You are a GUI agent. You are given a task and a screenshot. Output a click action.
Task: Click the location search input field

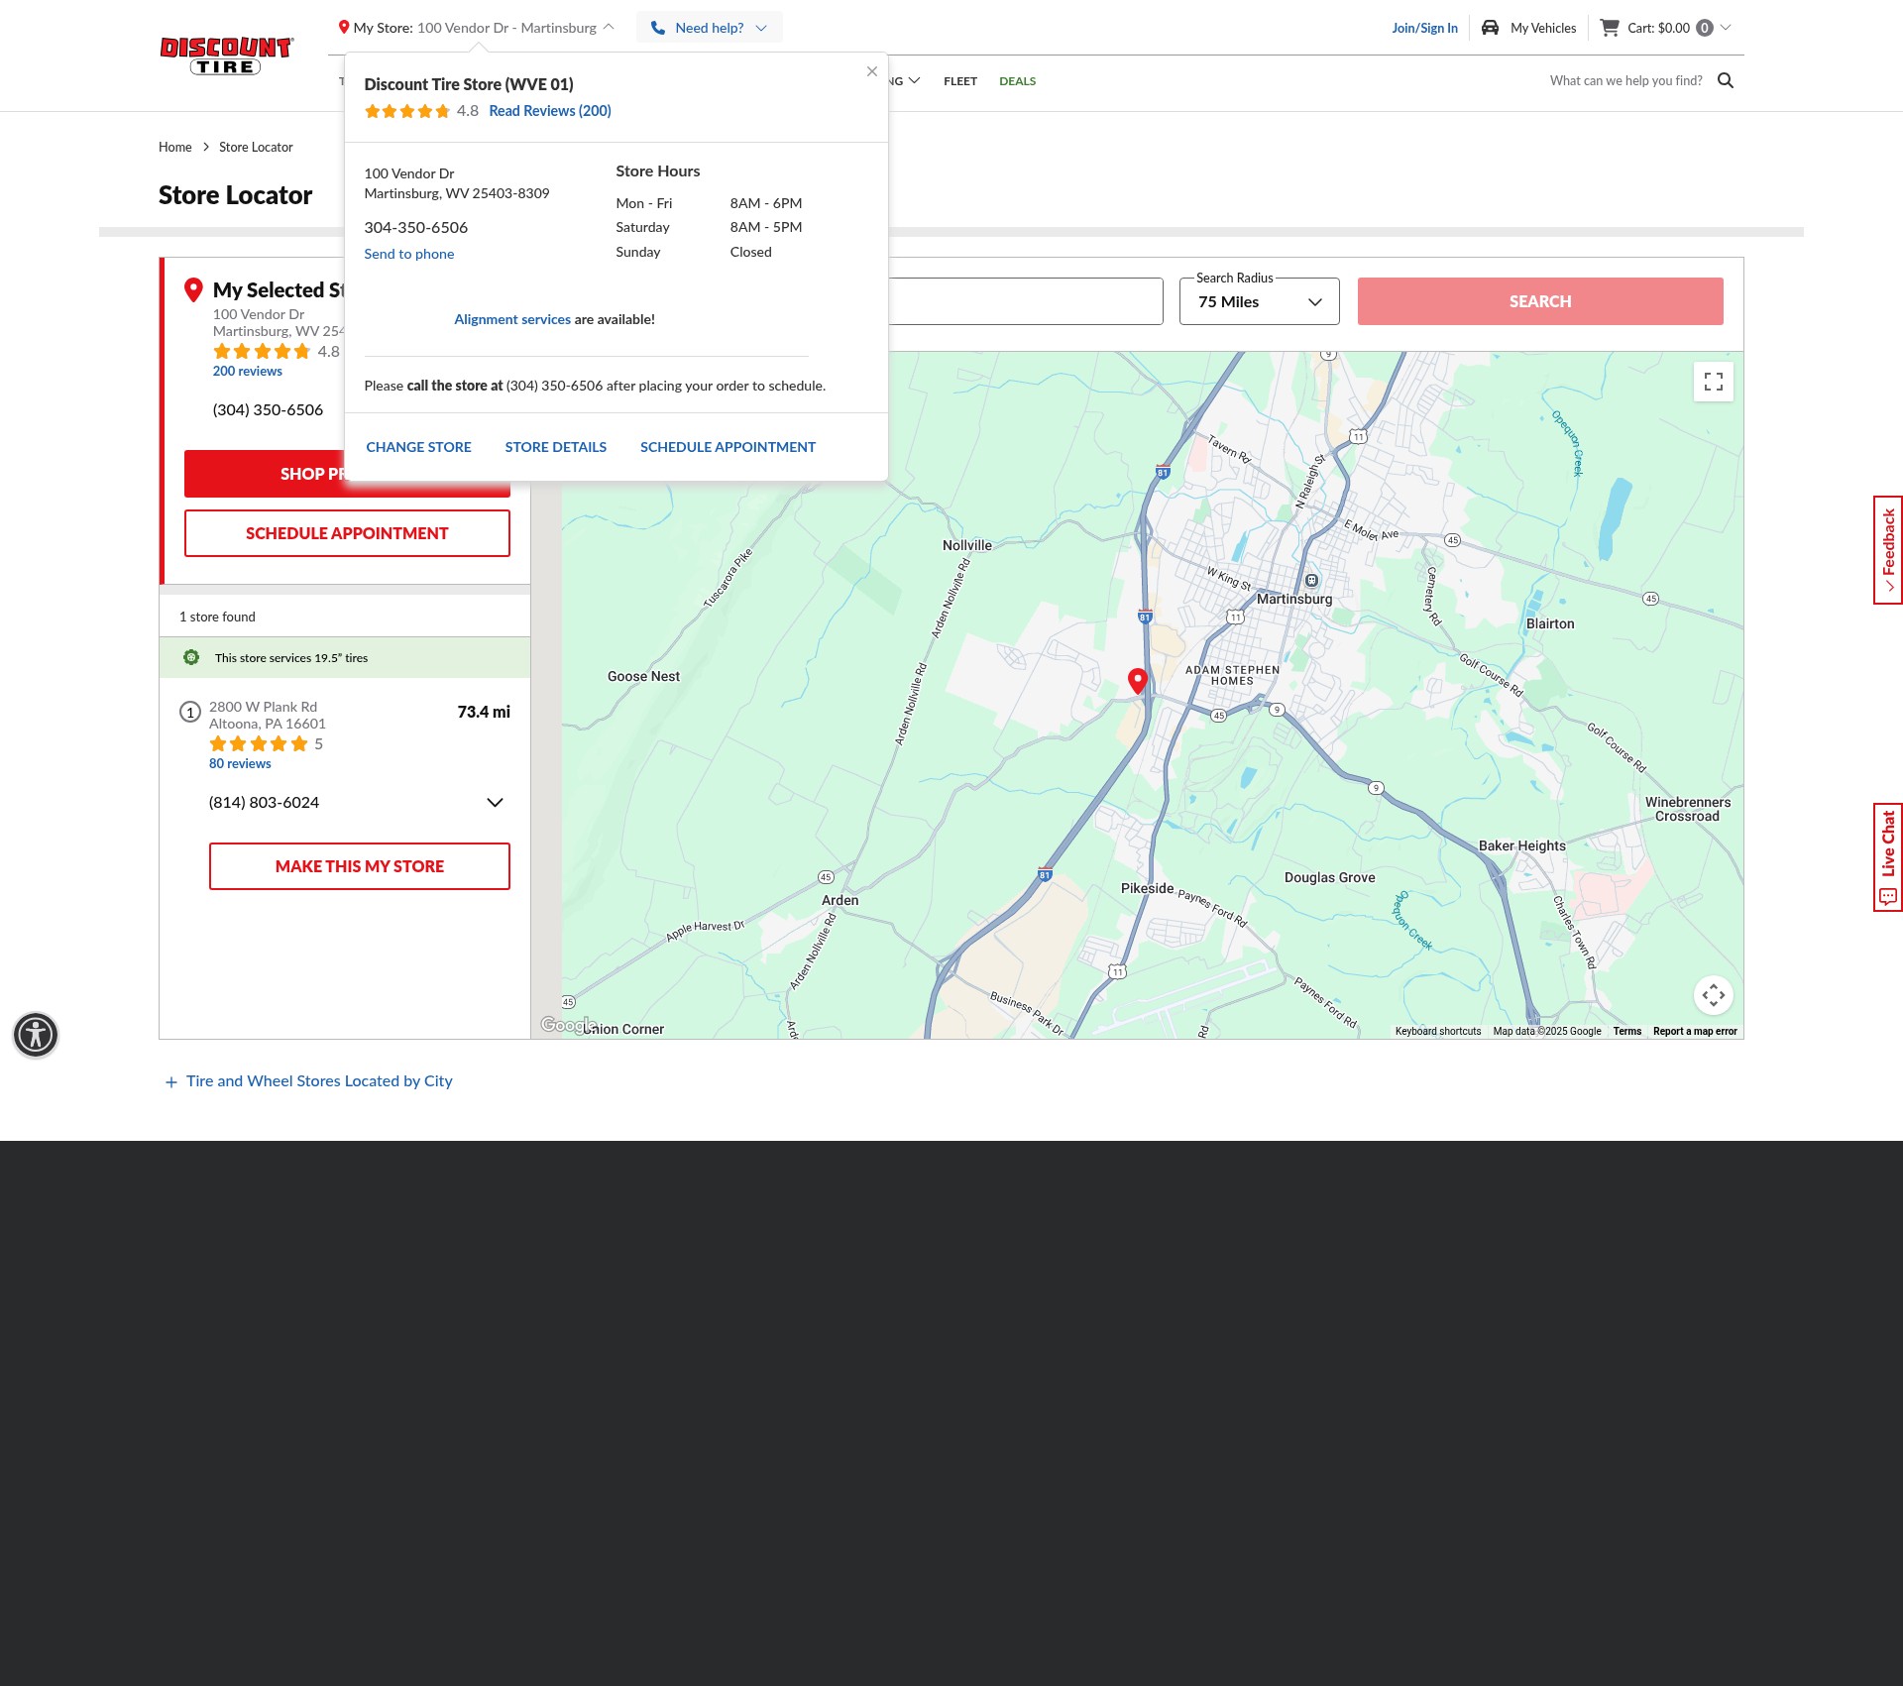(1025, 301)
